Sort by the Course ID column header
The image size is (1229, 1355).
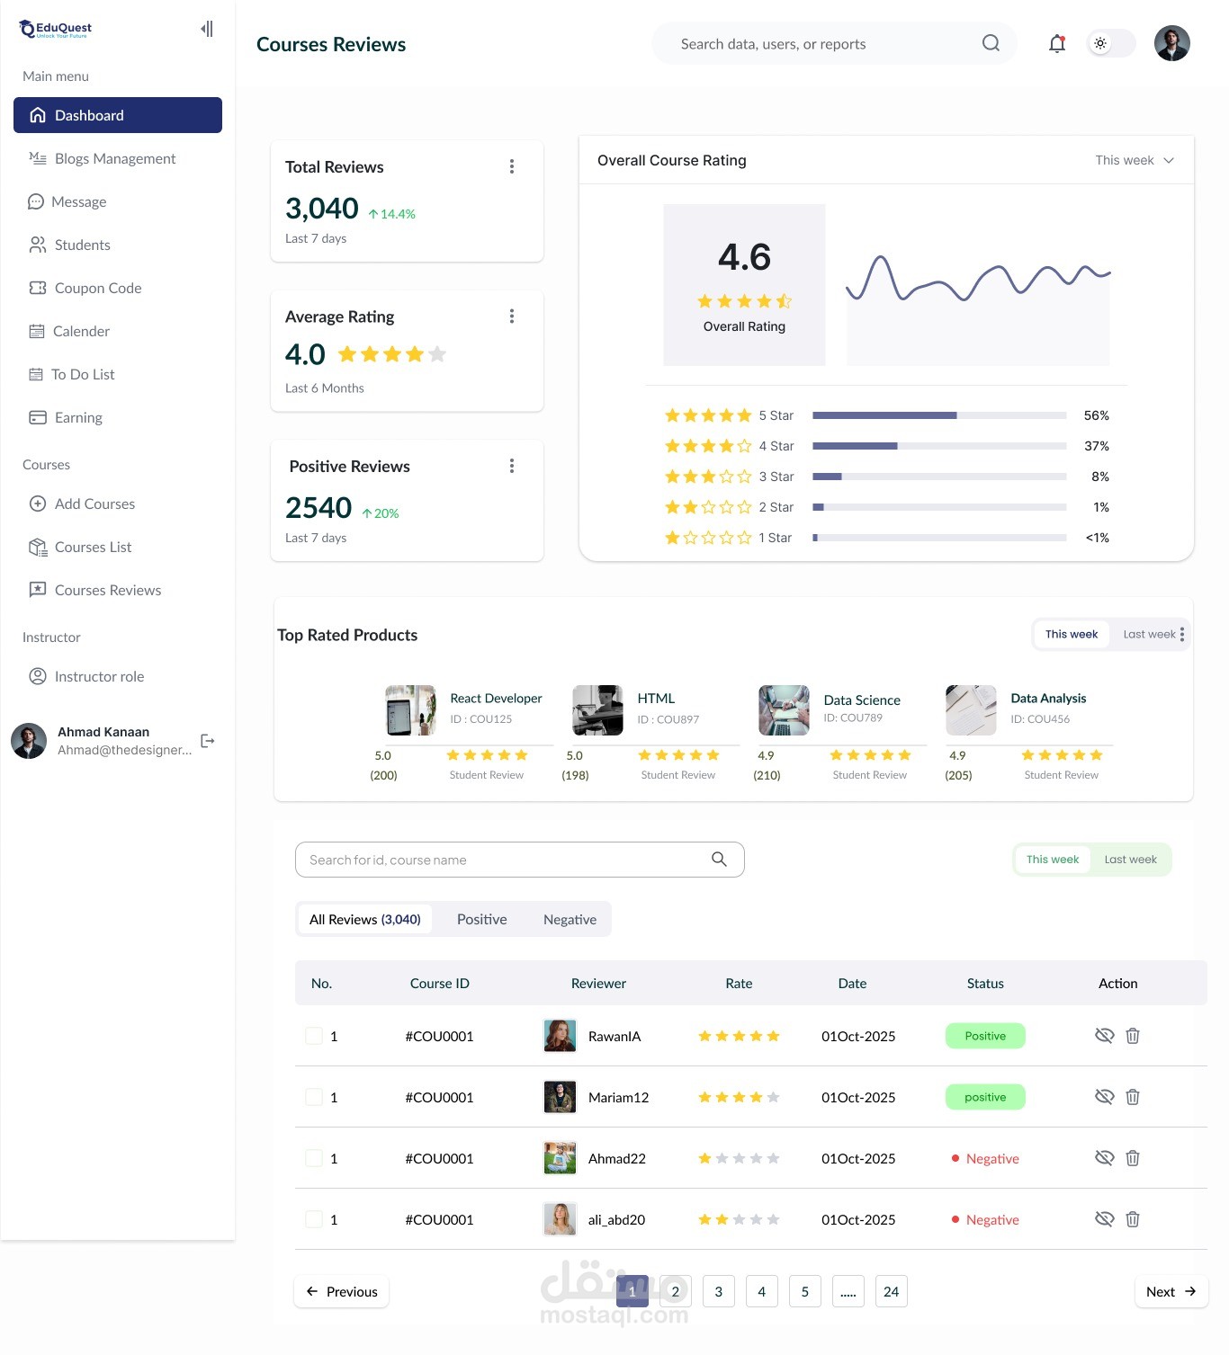(x=440, y=984)
